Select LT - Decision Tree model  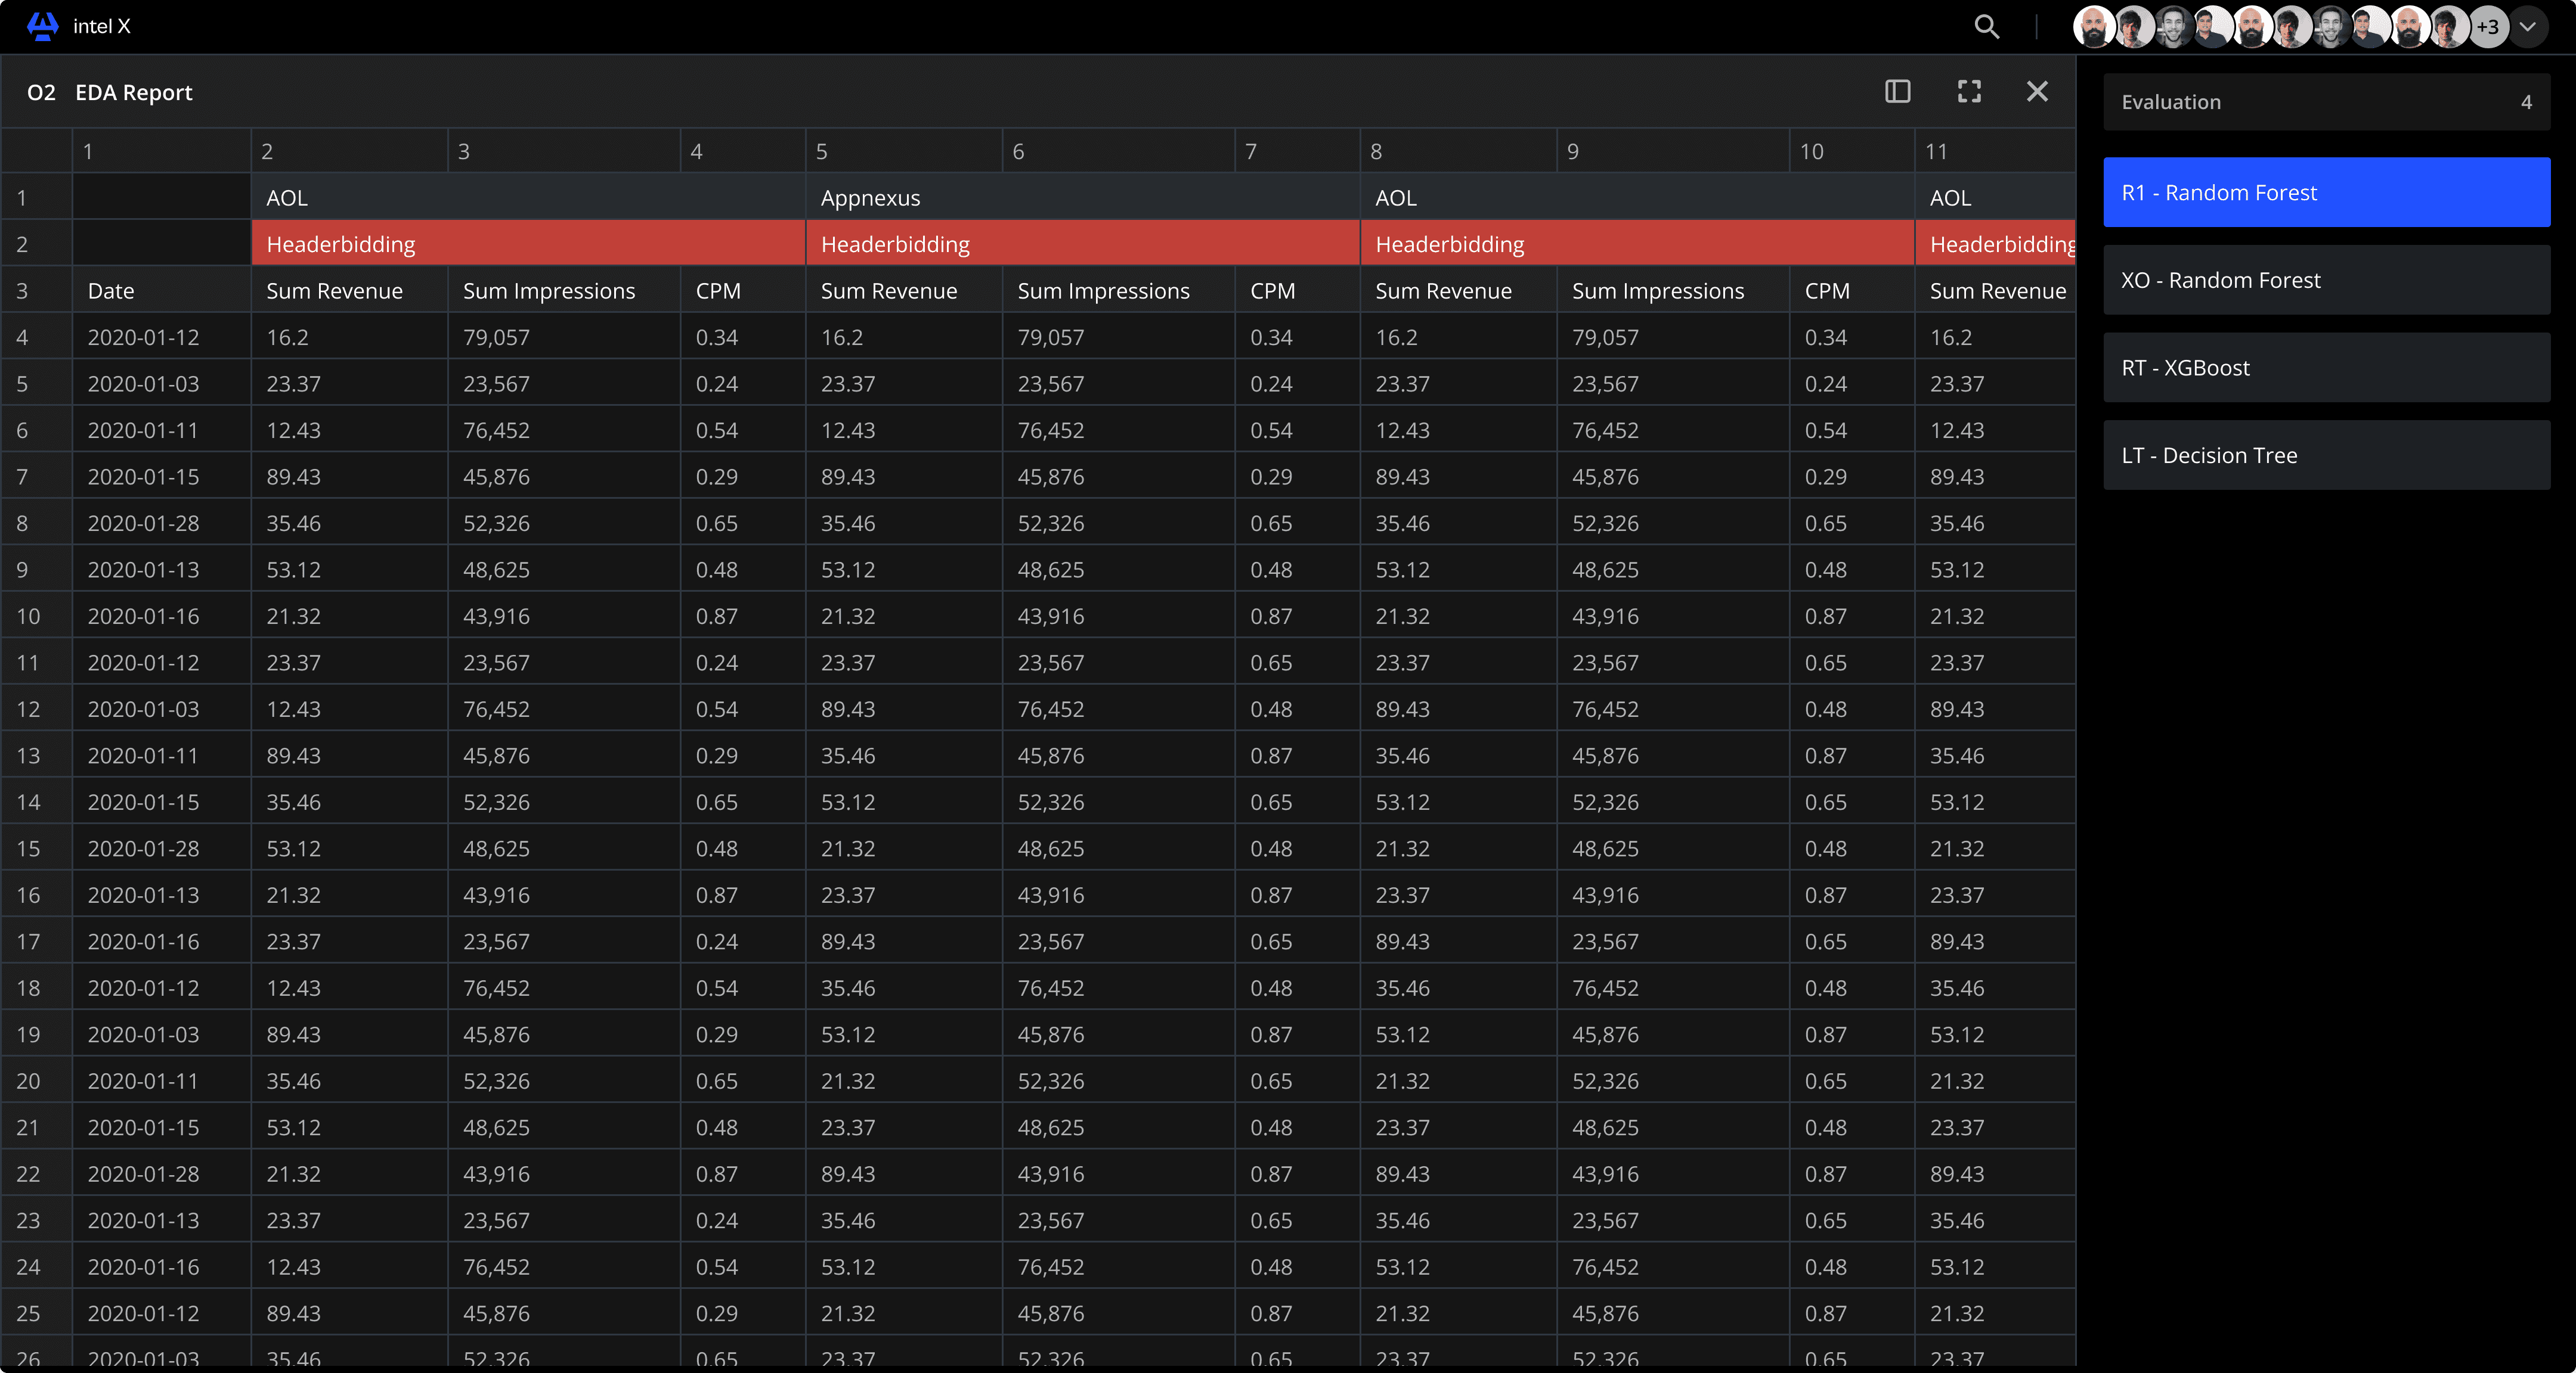coord(2326,456)
